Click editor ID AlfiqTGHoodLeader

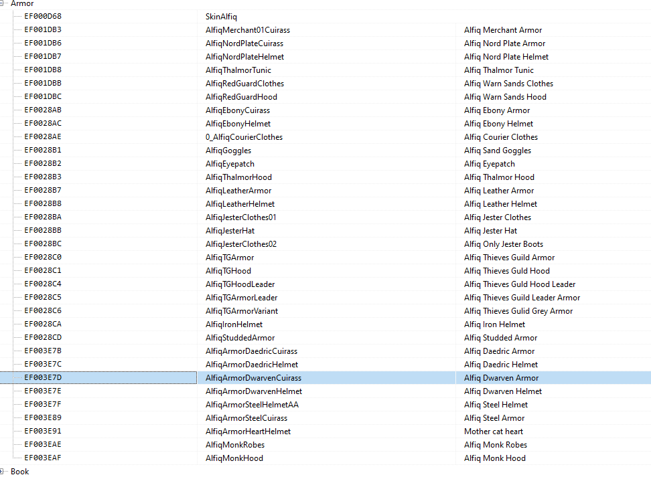click(240, 284)
